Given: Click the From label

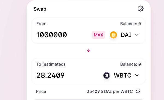Looking at the screenshot, I should (41, 24).
